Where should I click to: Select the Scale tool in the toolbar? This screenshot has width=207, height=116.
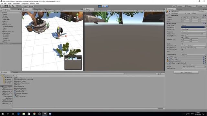(13, 6)
